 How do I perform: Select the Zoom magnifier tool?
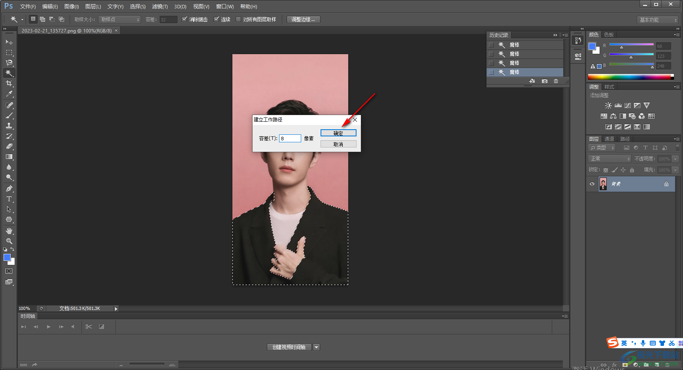click(9, 241)
